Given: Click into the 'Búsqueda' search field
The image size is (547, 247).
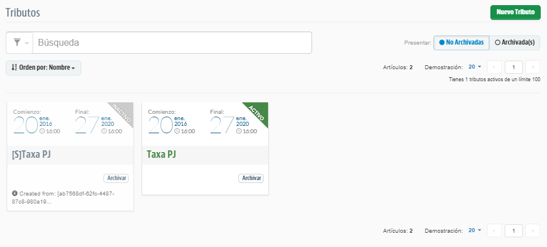Looking at the screenshot, I should tap(171, 42).
